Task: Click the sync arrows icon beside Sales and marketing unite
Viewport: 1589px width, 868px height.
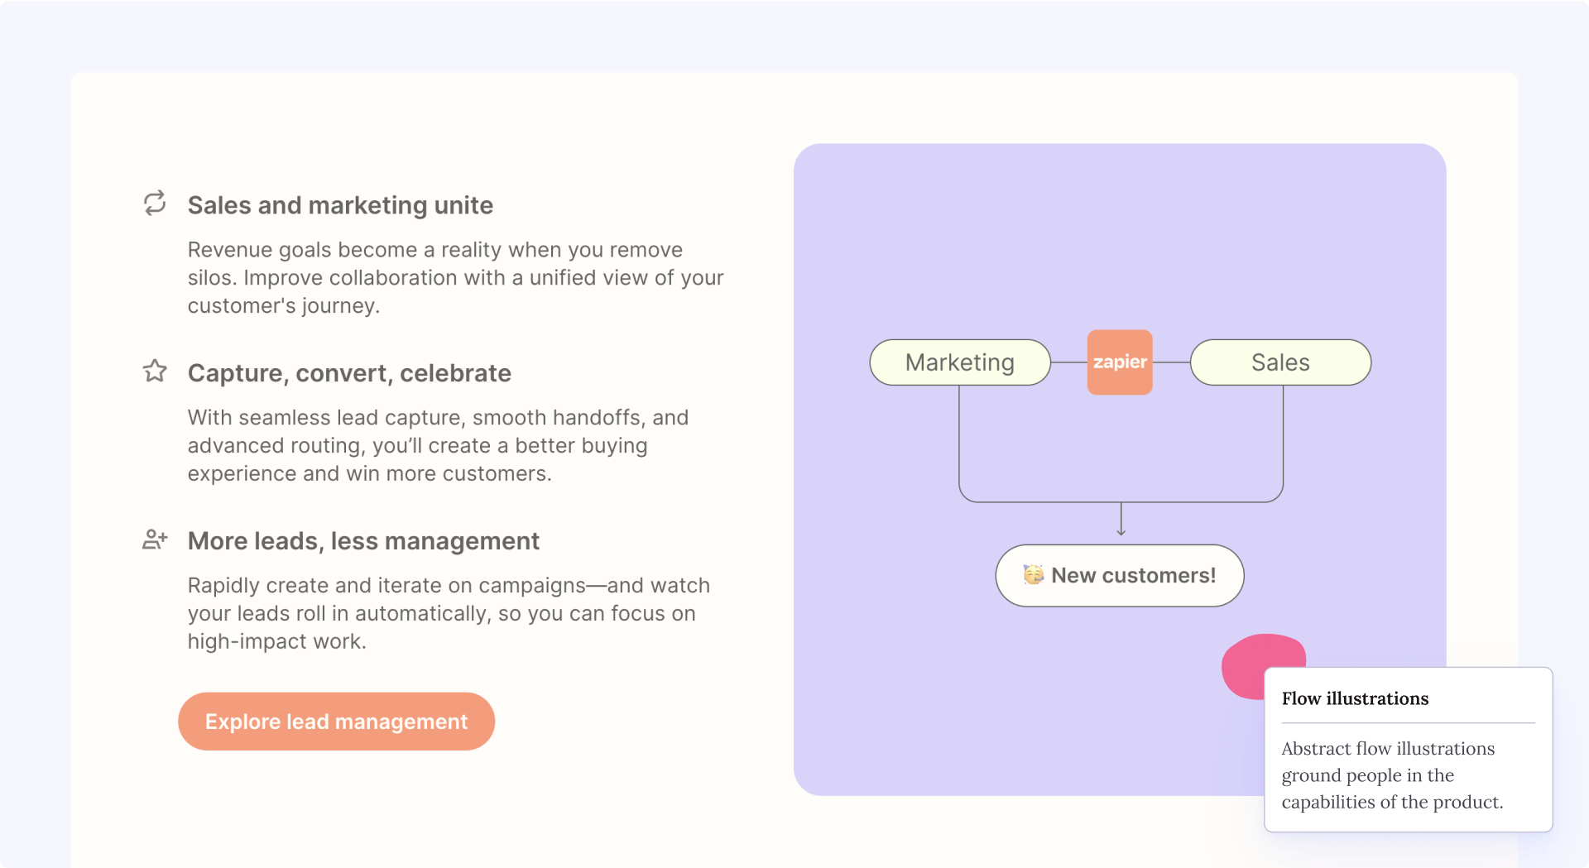Action: tap(155, 204)
